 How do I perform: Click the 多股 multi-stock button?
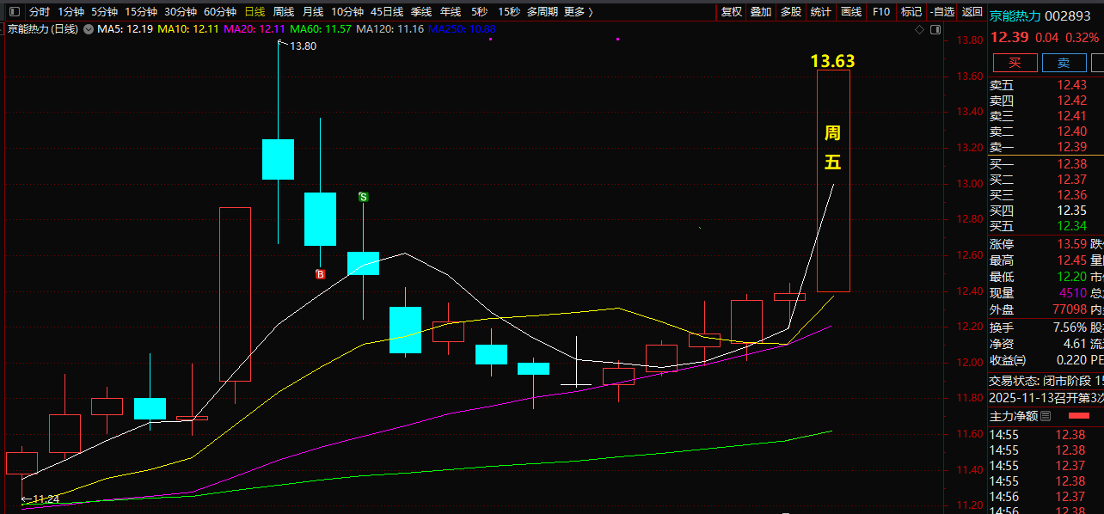tap(791, 12)
